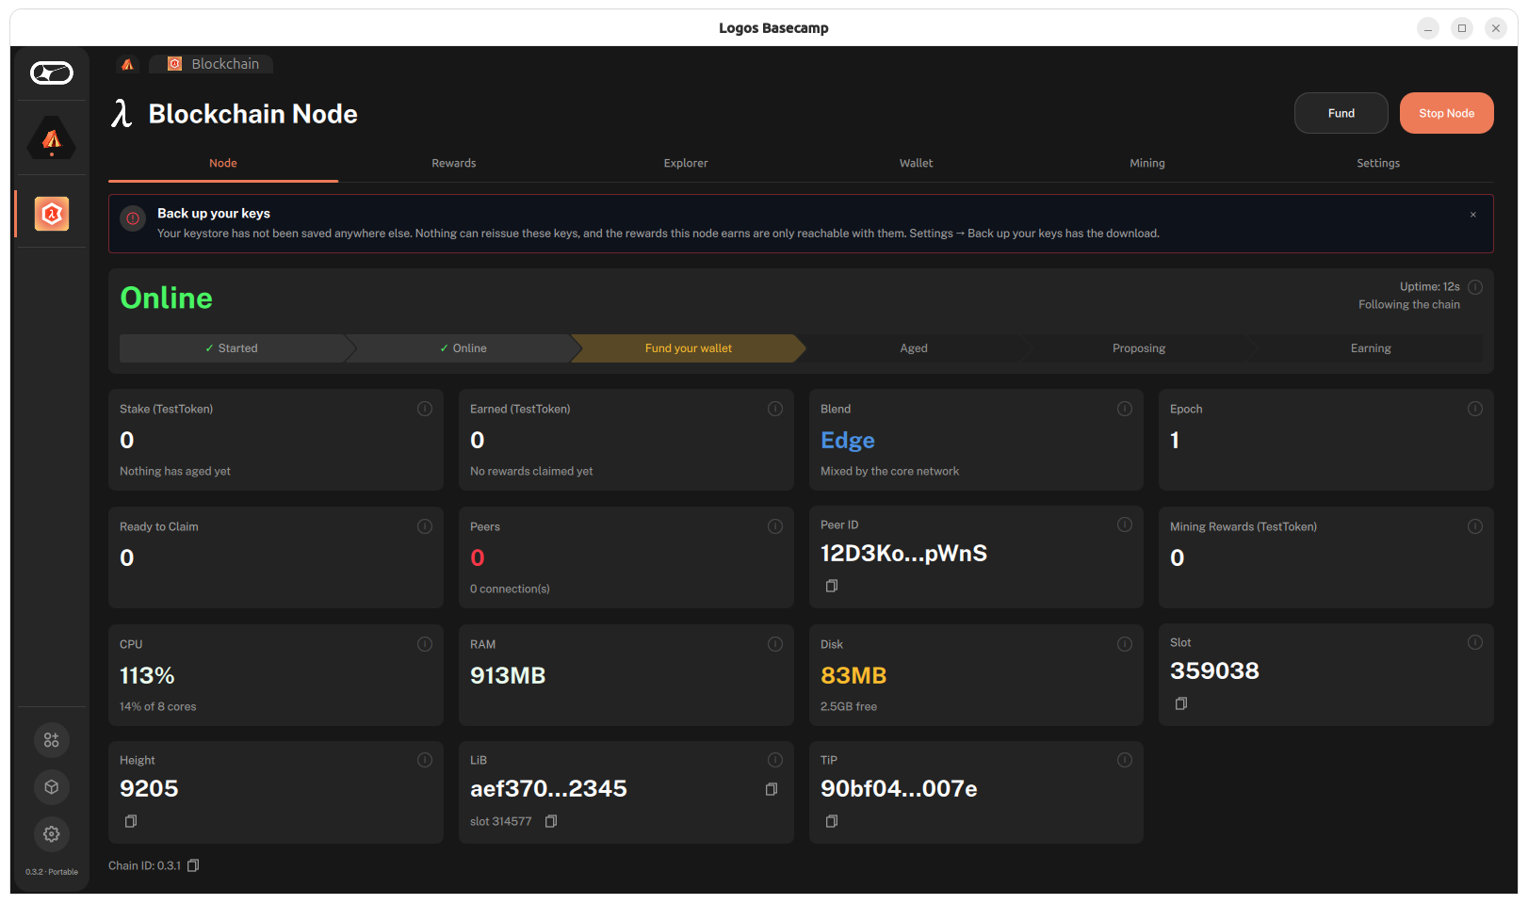Open the package cube icon in sidebar

pos(52,787)
